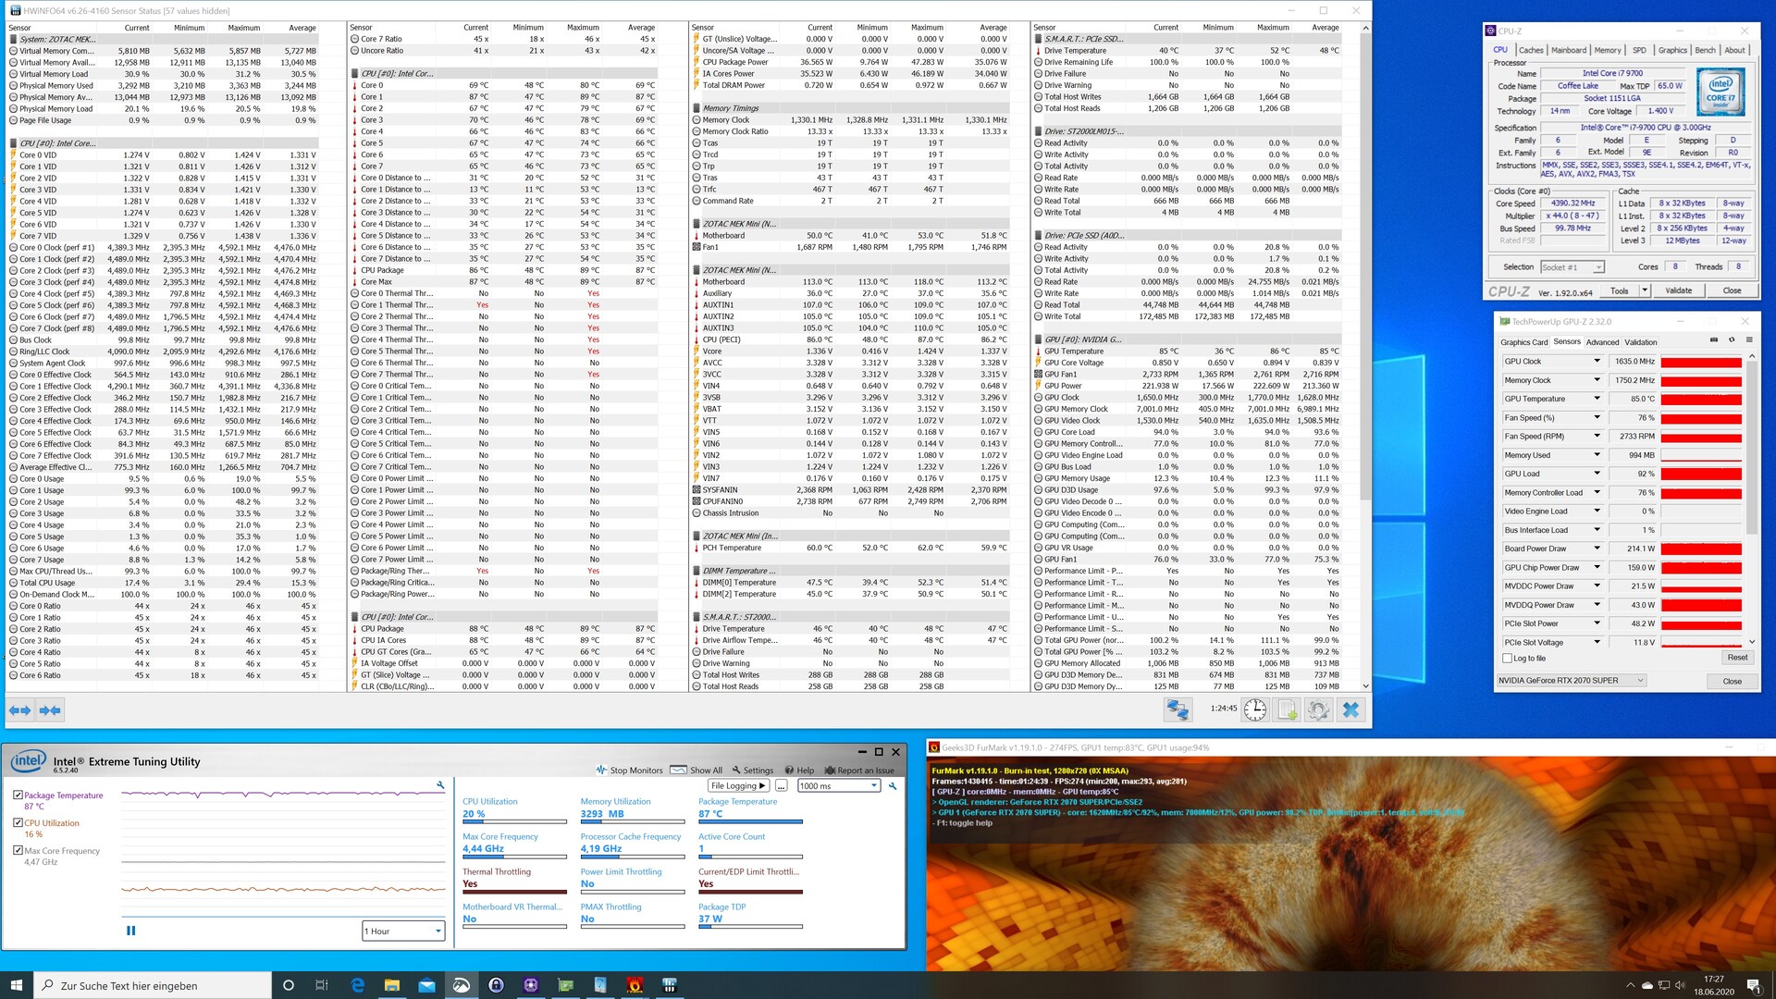Screen dimensions: 1776x999
Task: Click Validate button in CPU-Z
Action: coord(1678,290)
